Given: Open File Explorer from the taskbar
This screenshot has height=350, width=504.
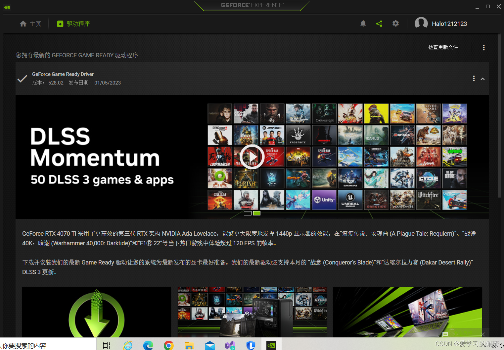Looking at the screenshot, I should (189, 345).
